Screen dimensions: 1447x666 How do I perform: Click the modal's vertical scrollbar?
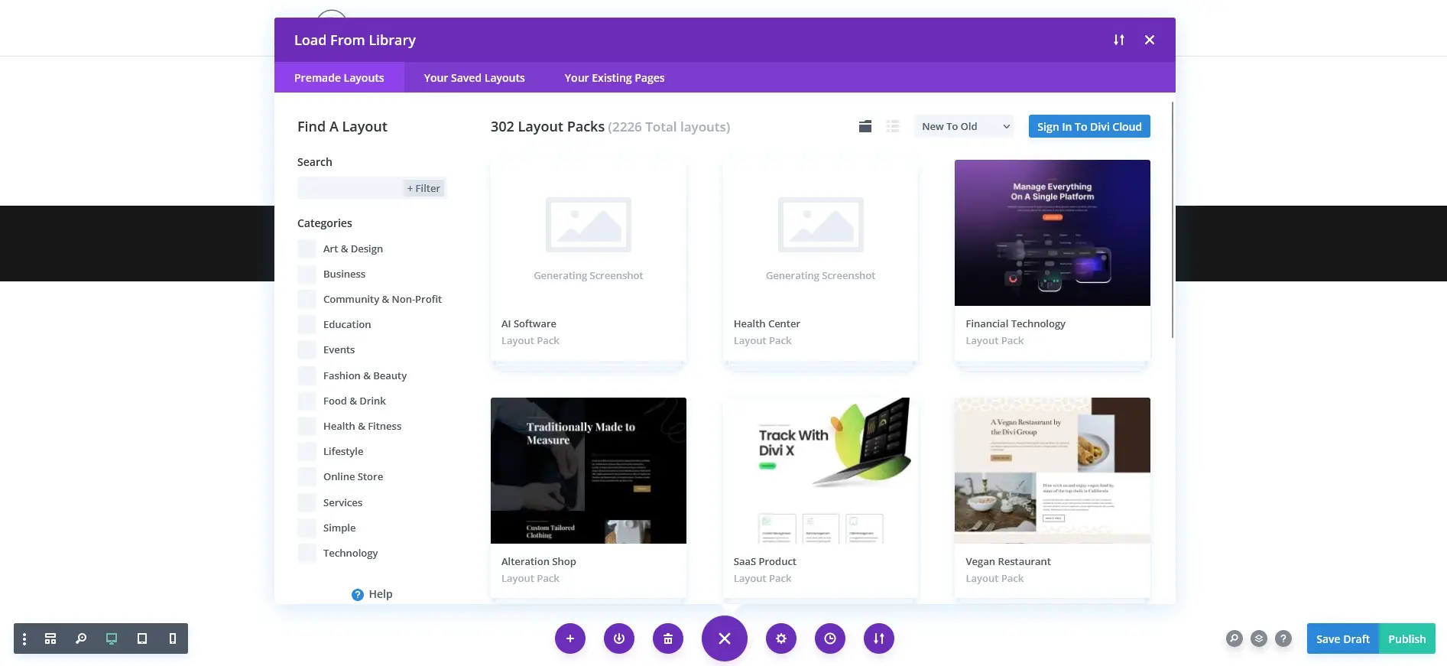tap(1172, 219)
